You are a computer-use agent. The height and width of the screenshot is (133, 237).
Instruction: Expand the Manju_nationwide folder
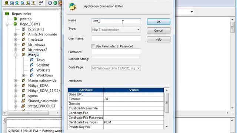click(x=15, y=81)
